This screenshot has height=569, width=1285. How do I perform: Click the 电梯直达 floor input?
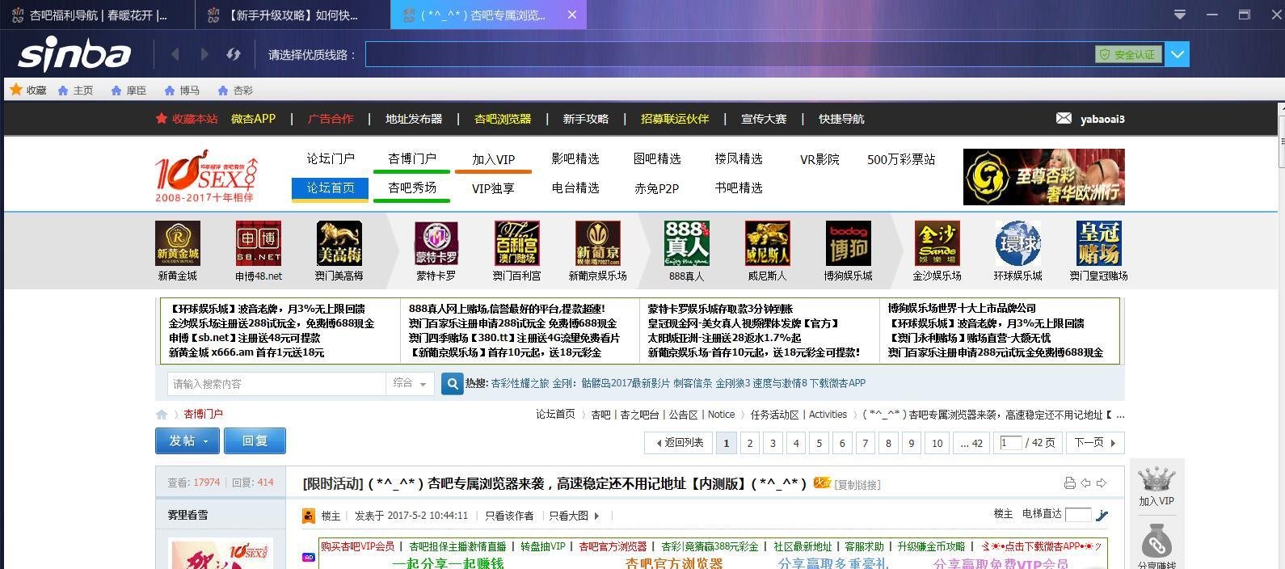click(x=1078, y=515)
